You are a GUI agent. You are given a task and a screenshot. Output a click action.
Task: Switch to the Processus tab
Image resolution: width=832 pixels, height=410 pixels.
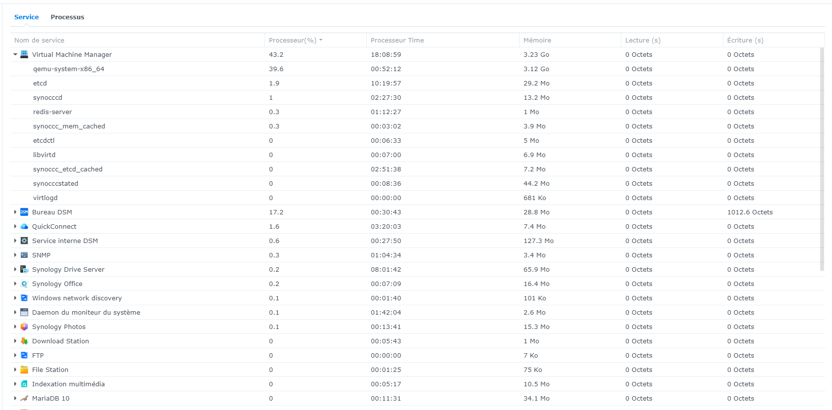pos(67,17)
